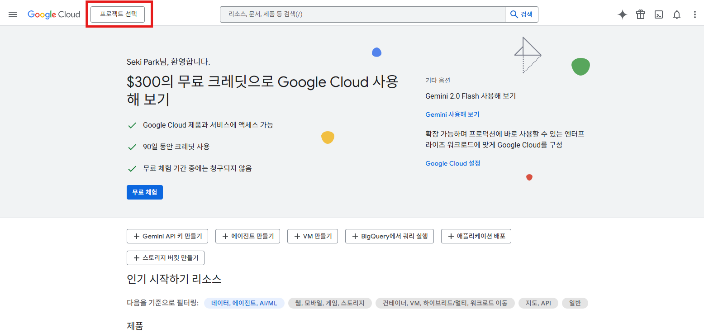Click VM 만들기 button

(313, 236)
